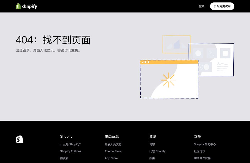
Task: Click the 支持 footer column heading
Action: coord(197,136)
